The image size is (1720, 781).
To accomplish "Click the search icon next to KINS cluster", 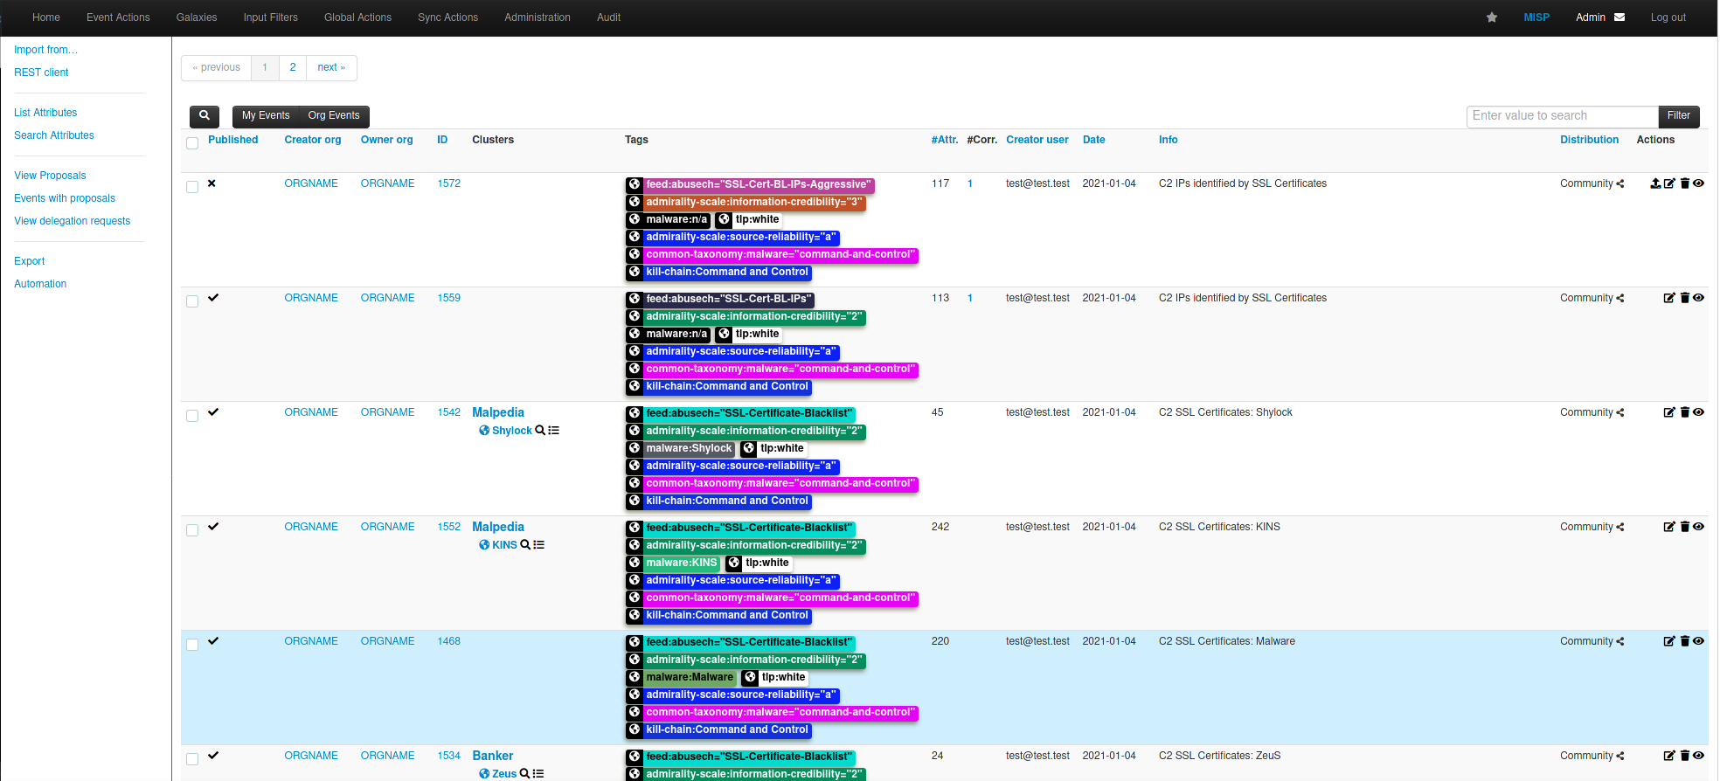I will 525,545.
